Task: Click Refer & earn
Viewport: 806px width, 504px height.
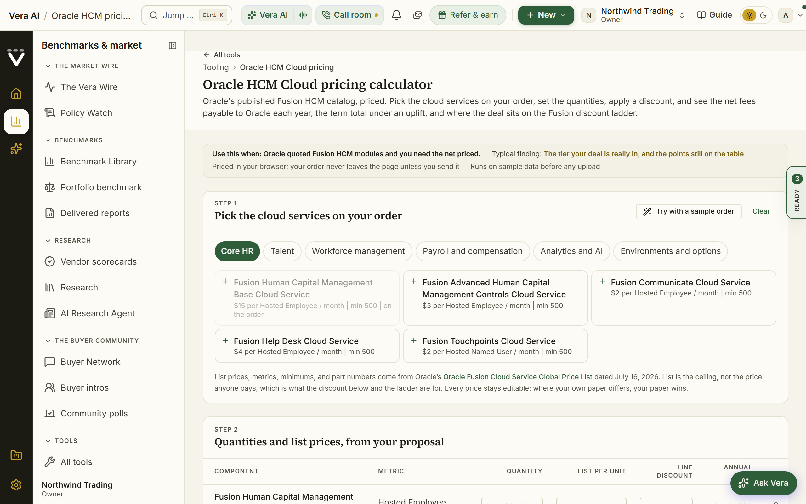Action: tap(468, 15)
